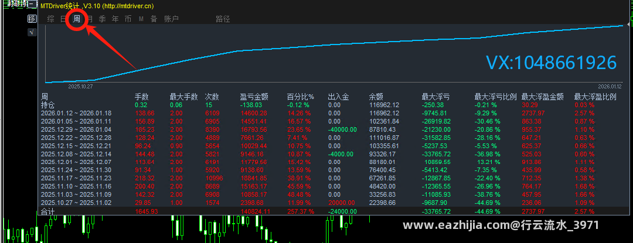633x243 pixels.
Task: Collapse panel with the — button
Action: [x=32, y=5]
